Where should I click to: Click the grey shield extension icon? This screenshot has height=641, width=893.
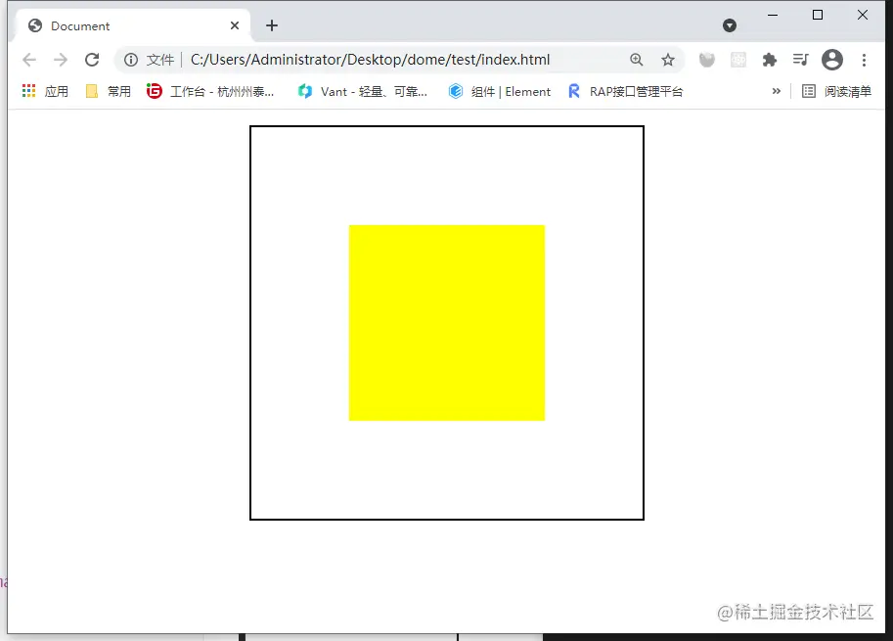707,60
